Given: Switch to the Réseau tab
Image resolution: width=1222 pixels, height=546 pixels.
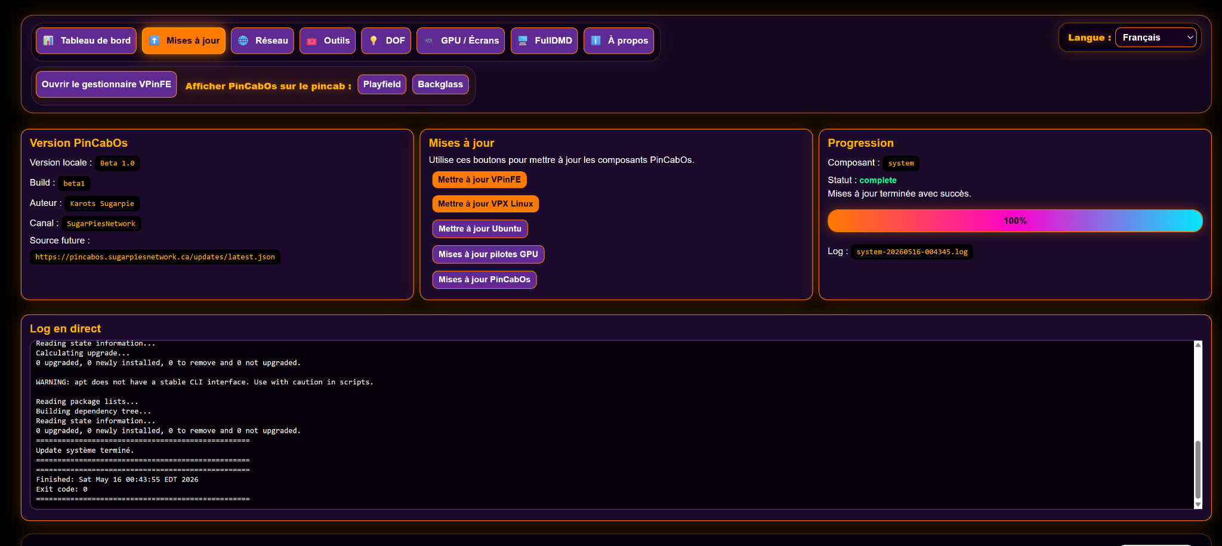Looking at the screenshot, I should coord(263,41).
